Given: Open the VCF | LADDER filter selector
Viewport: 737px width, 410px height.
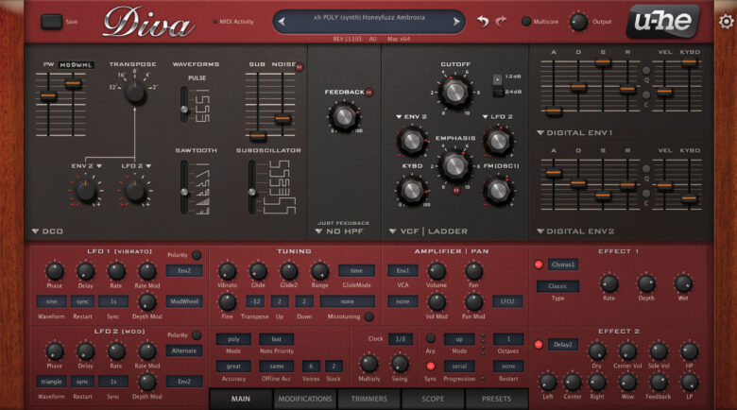Looking at the screenshot, I should pos(428,231).
